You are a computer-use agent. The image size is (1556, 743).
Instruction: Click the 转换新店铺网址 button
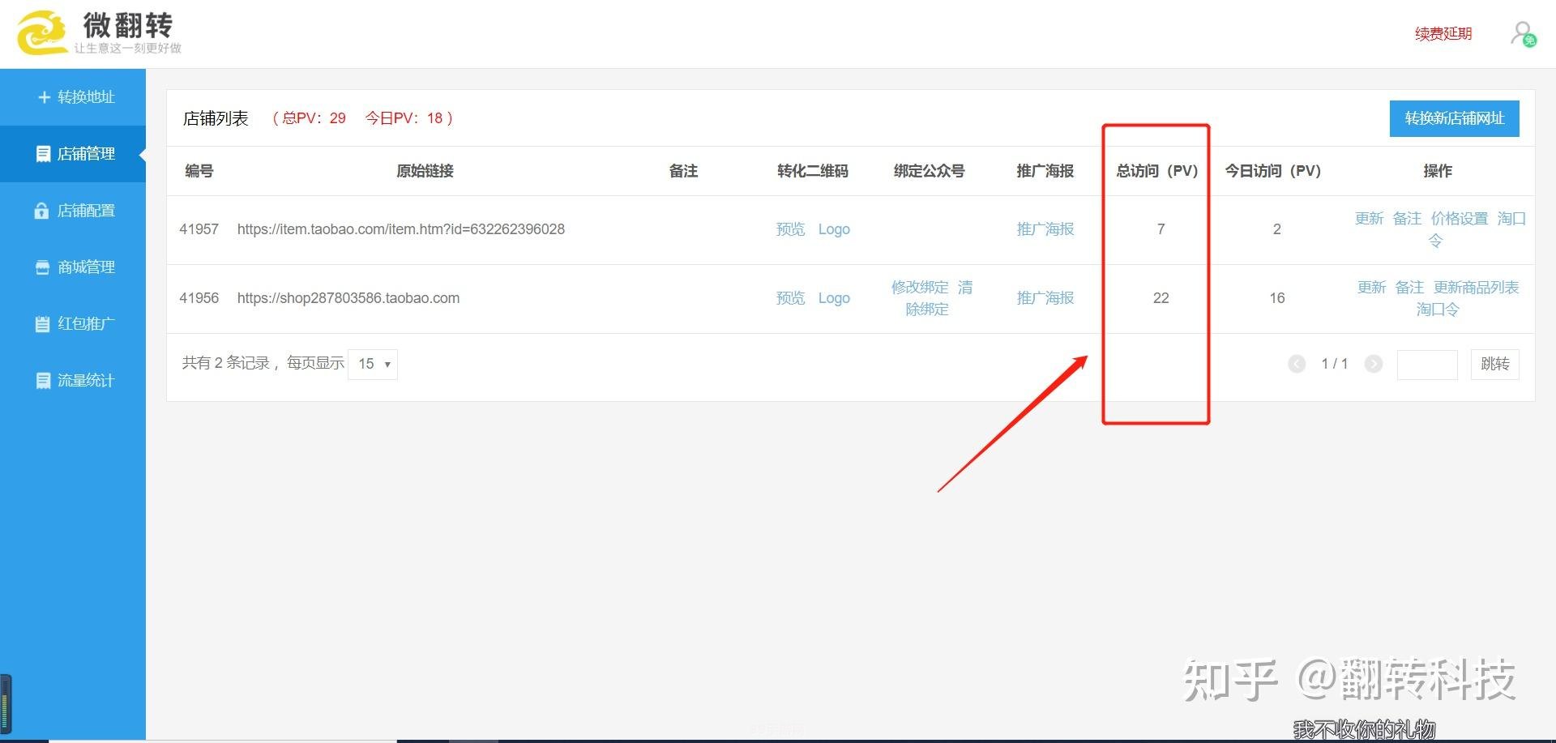[x=1455, y=118]
